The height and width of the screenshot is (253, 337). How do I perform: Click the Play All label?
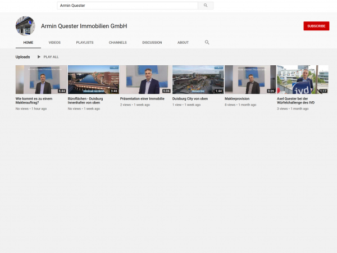[51, 57]
